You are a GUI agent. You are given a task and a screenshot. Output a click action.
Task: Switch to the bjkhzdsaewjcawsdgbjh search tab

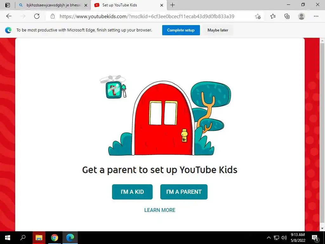53,5
